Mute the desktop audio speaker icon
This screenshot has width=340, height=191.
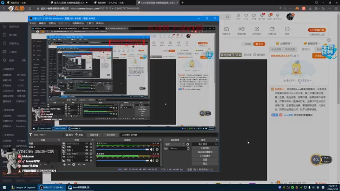point(152,161)
